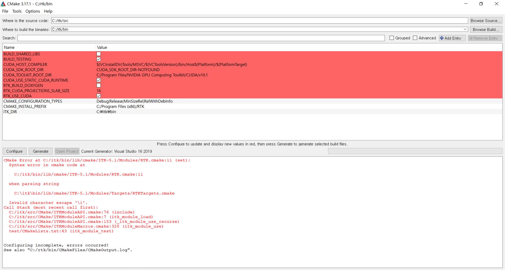Click the Open Project button
The height and width of the screenshot is (270, 505).
[x=67, y=151]
